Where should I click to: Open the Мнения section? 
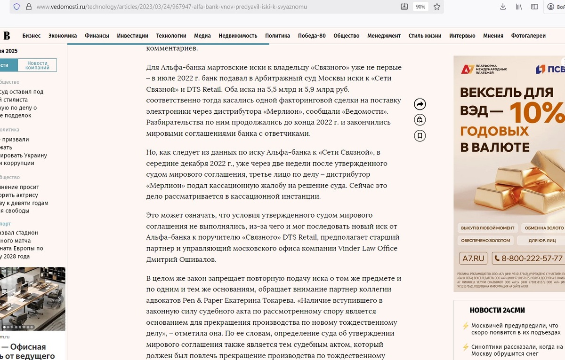[x=493, y=36]
